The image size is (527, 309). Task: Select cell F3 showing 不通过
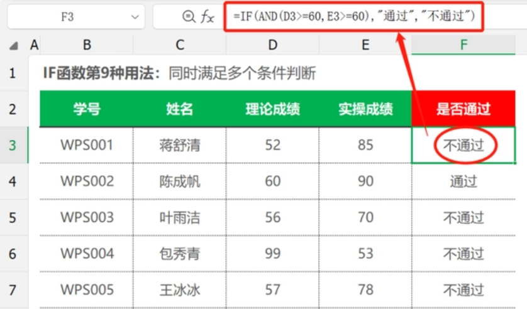pyautogui.click(x=463, y=145)
